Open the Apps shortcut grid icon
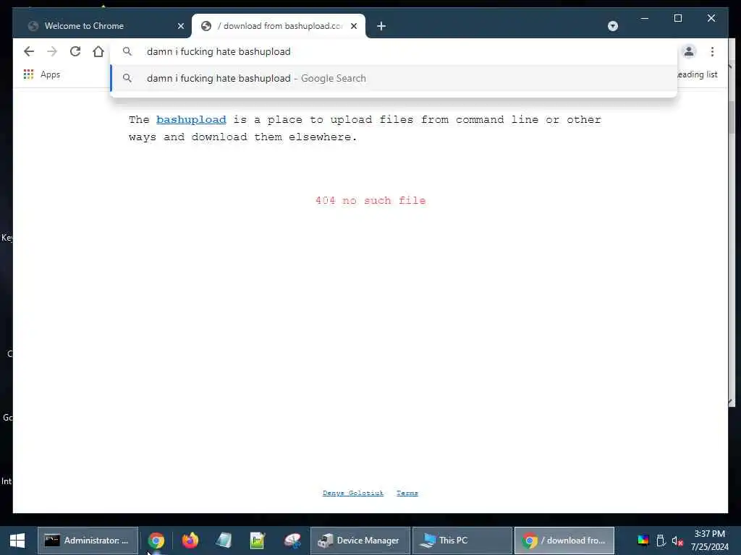This screenshot has height=555, width=741. (x=28, y=74)
